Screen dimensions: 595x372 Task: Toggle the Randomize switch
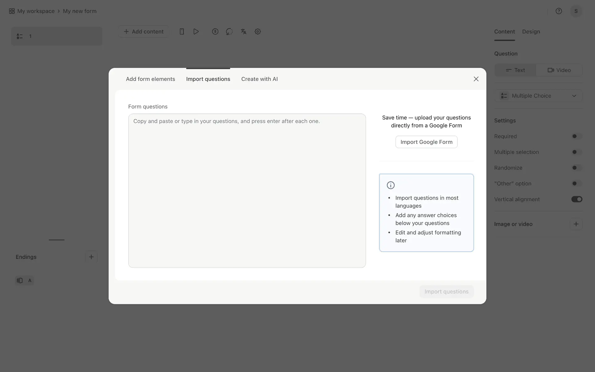pos(576,168)
